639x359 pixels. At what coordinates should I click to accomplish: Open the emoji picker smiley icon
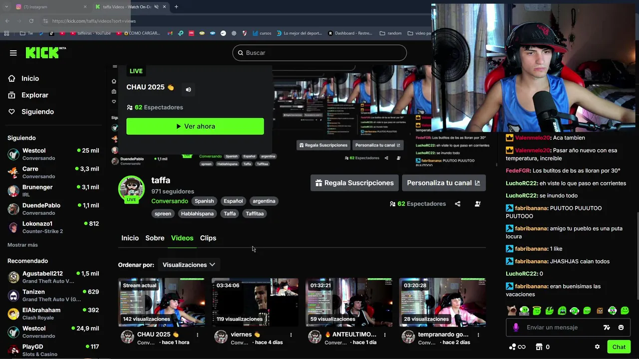tap(621, 328)
